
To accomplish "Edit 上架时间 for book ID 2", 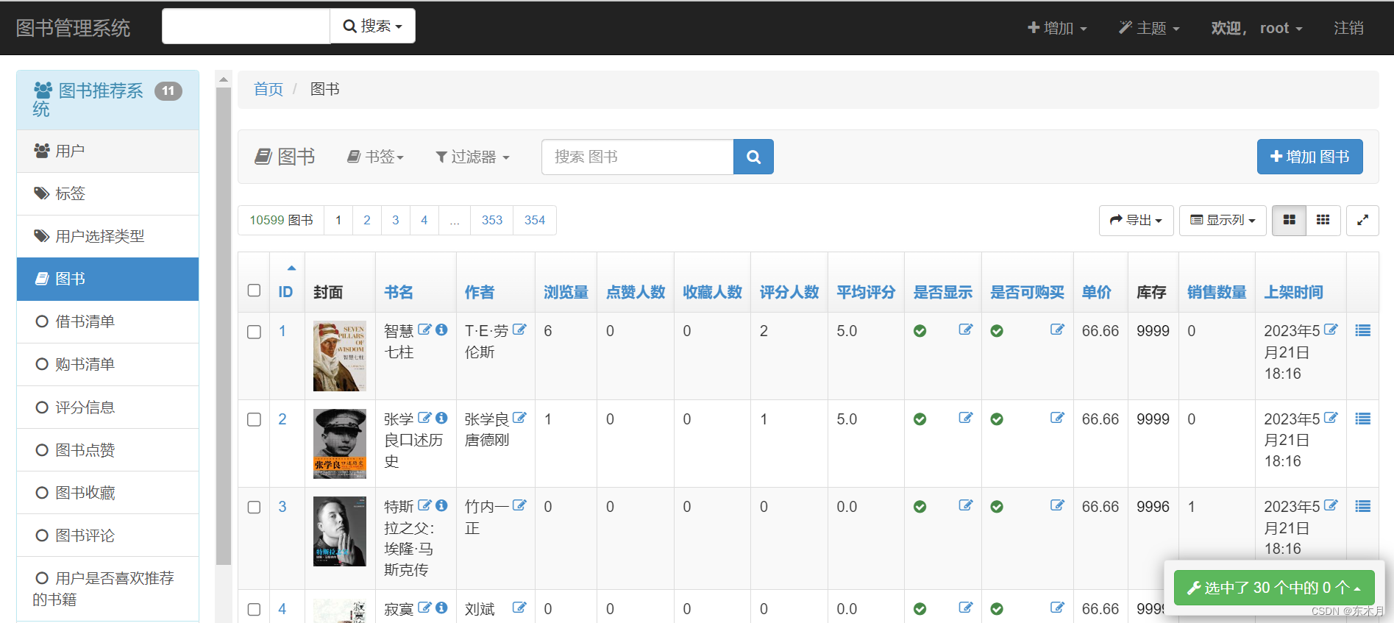I will coord(1331,418).
